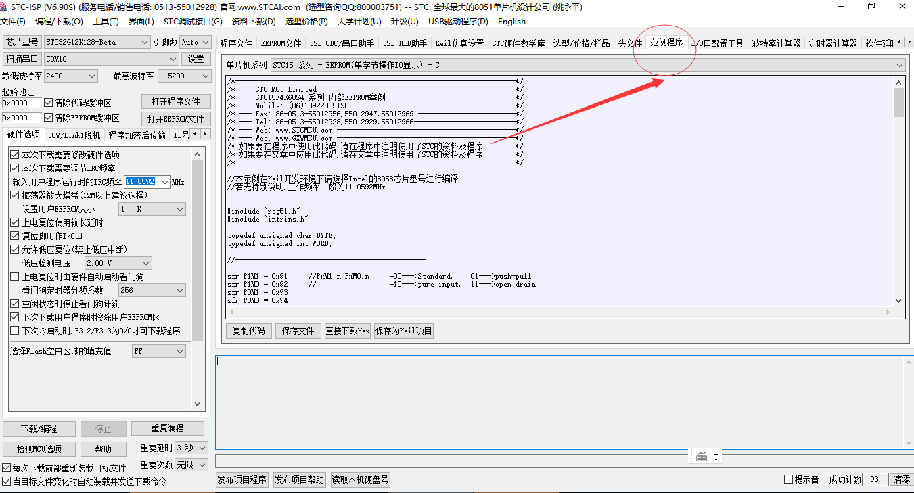The image size is (914, 493).
Task: Open the 引脚数 Auto dropdown
Action: pos(195,42)
